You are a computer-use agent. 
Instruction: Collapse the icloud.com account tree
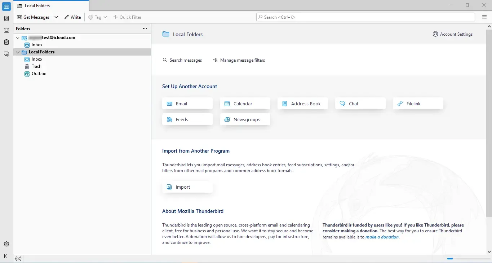point(18,38)
